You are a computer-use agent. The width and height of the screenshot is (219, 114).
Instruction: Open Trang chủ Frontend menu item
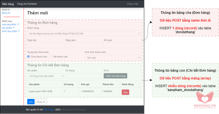tap(27, 4)
